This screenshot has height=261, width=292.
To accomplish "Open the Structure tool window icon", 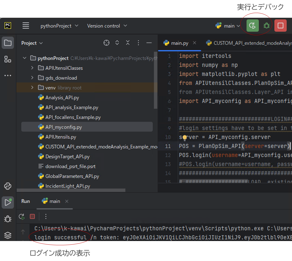I will [x=8, y=59].
